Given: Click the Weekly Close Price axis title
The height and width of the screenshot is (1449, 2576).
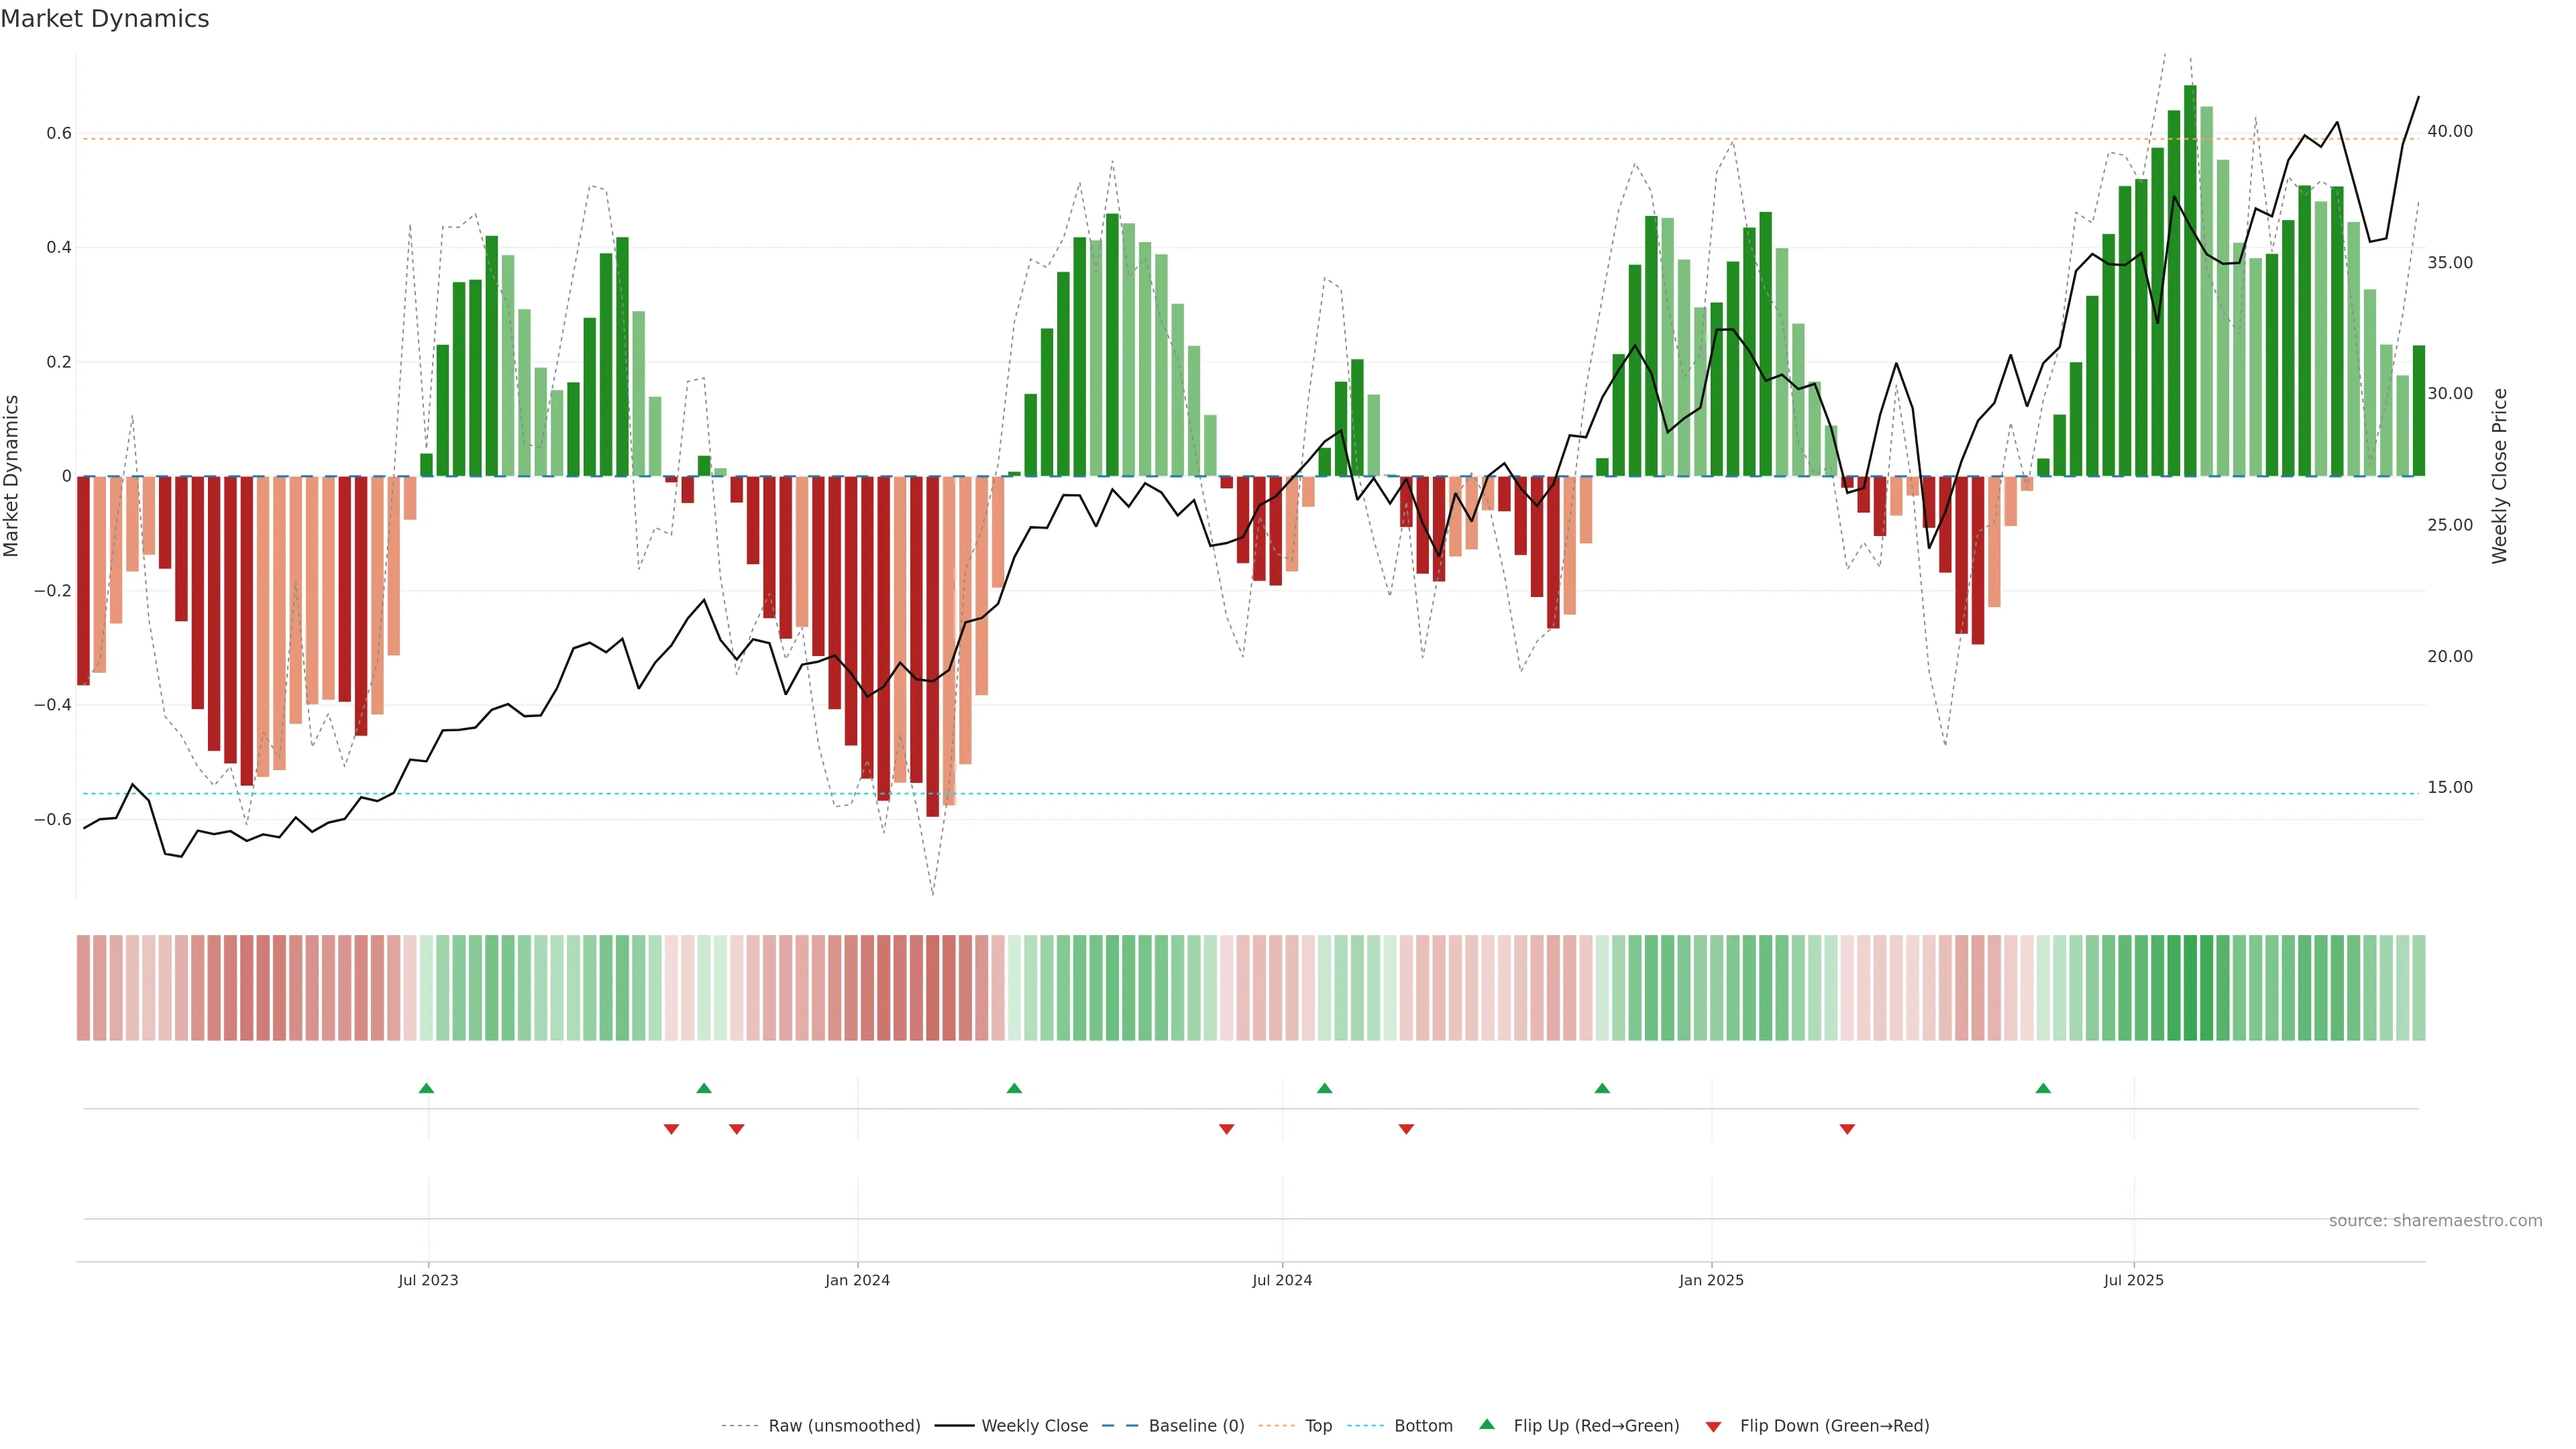Looking at the screenshot, I should pyautogui.click(x=2499, y=476).
